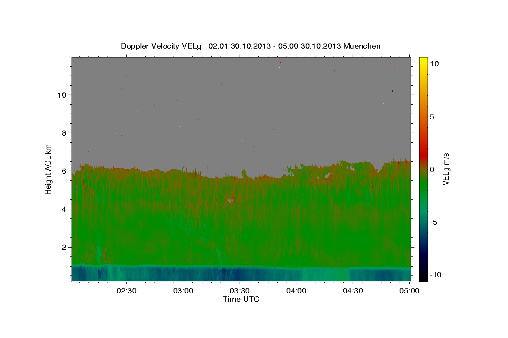
Task: Click the 'Height AGL km' axis title
Action: coord(49,169)
